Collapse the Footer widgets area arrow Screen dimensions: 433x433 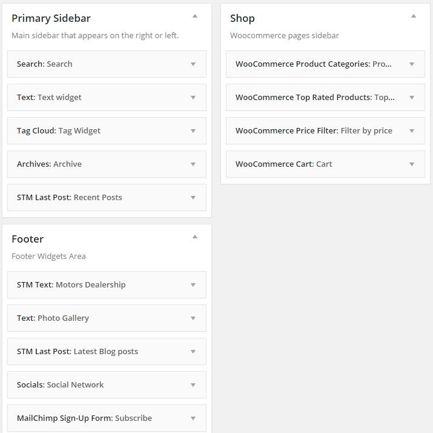click(194, 237)
